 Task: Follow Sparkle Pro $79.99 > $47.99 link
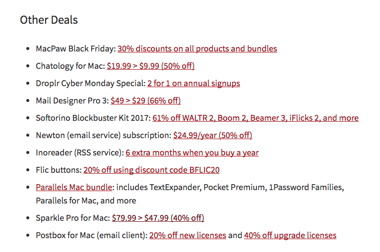coord(158,218)
